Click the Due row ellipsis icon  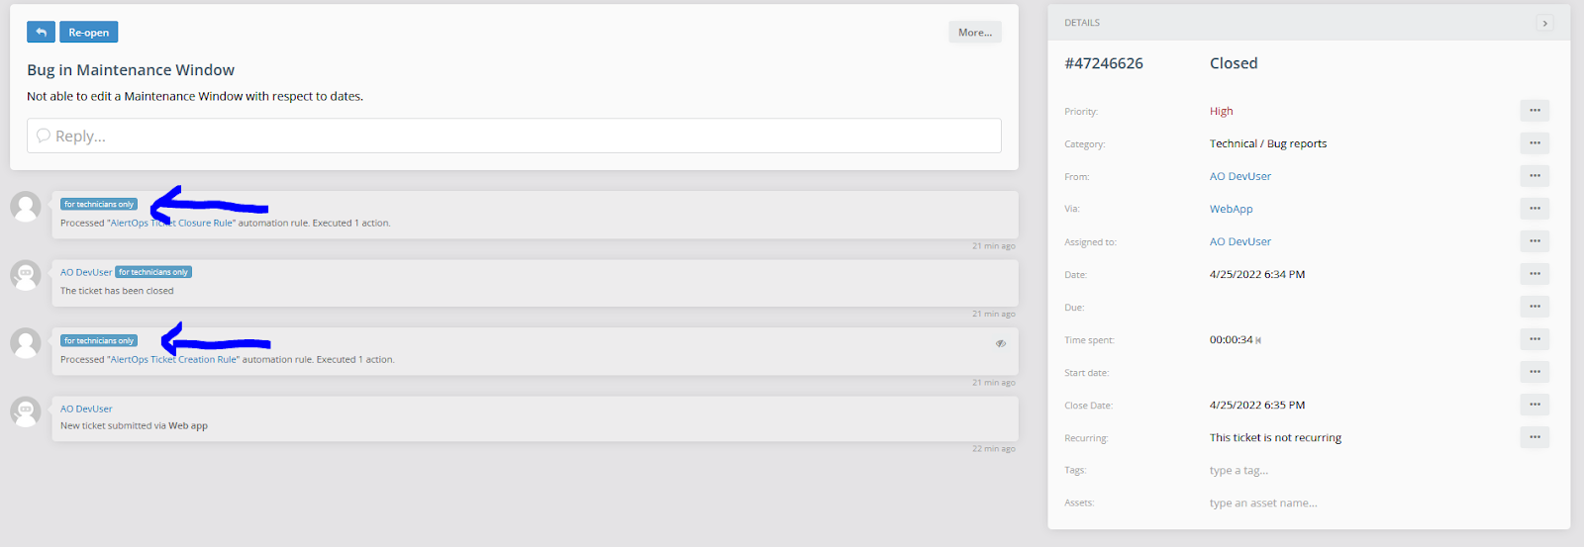pyautogui.click(x=1534, y=307)
